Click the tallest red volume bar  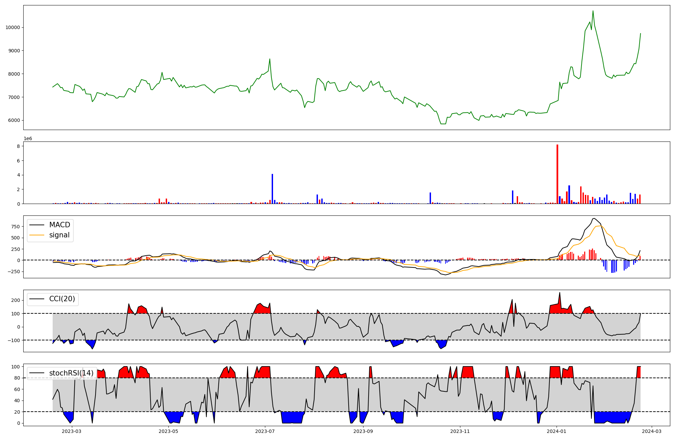pos(557,174)
